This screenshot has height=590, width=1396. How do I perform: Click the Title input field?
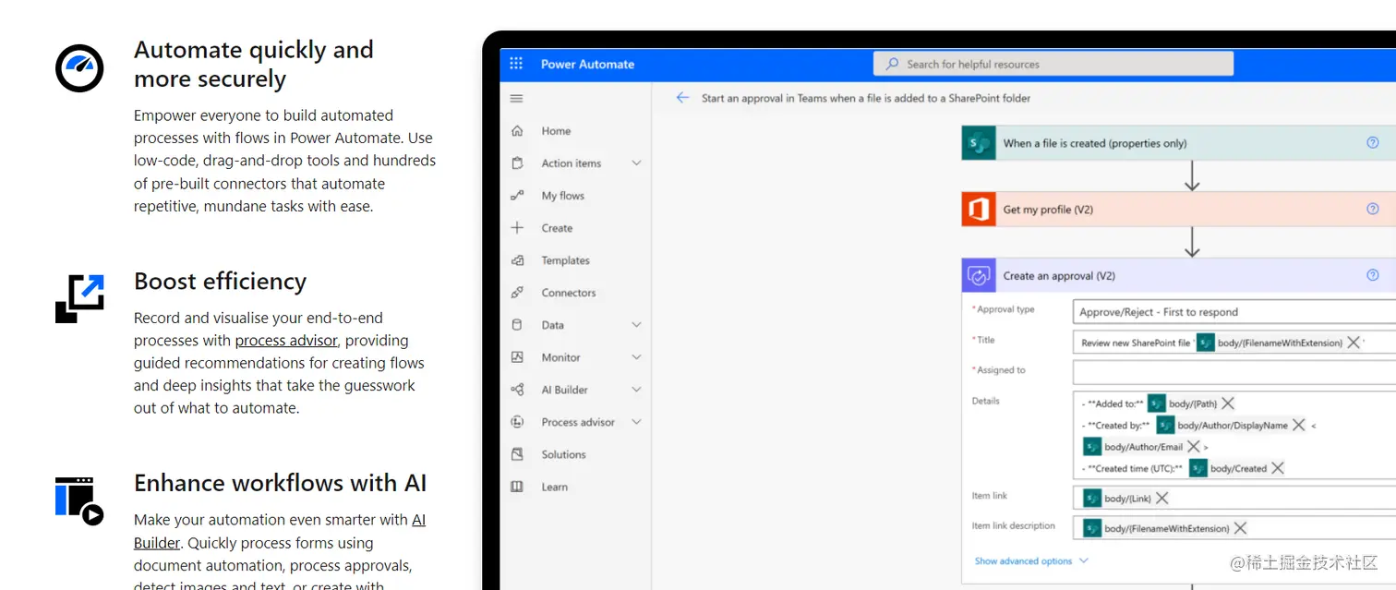coord(1234,342)
